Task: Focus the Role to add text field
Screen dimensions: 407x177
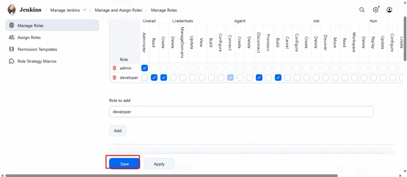Action: pos(241,112)
